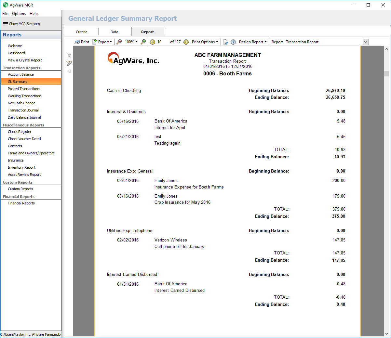Switch to the Criteria tab
This screenshot has width=391, height=338.
coord(82,32)
